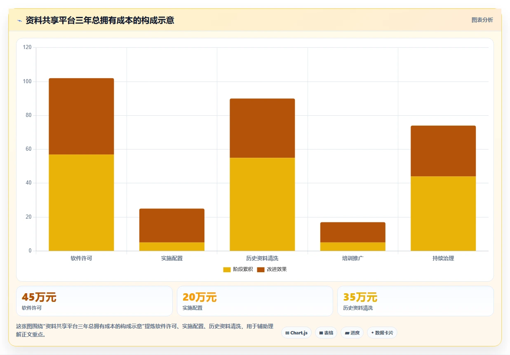Click the Chart.js tag
510x355 pixels.
coord(296,333)
